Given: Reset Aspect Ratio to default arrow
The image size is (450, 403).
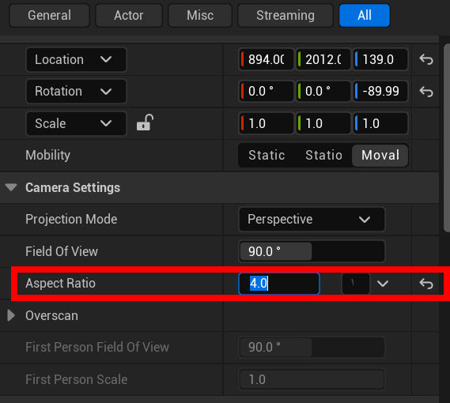Looking at the screenshot, I should (x=426, y=284).
